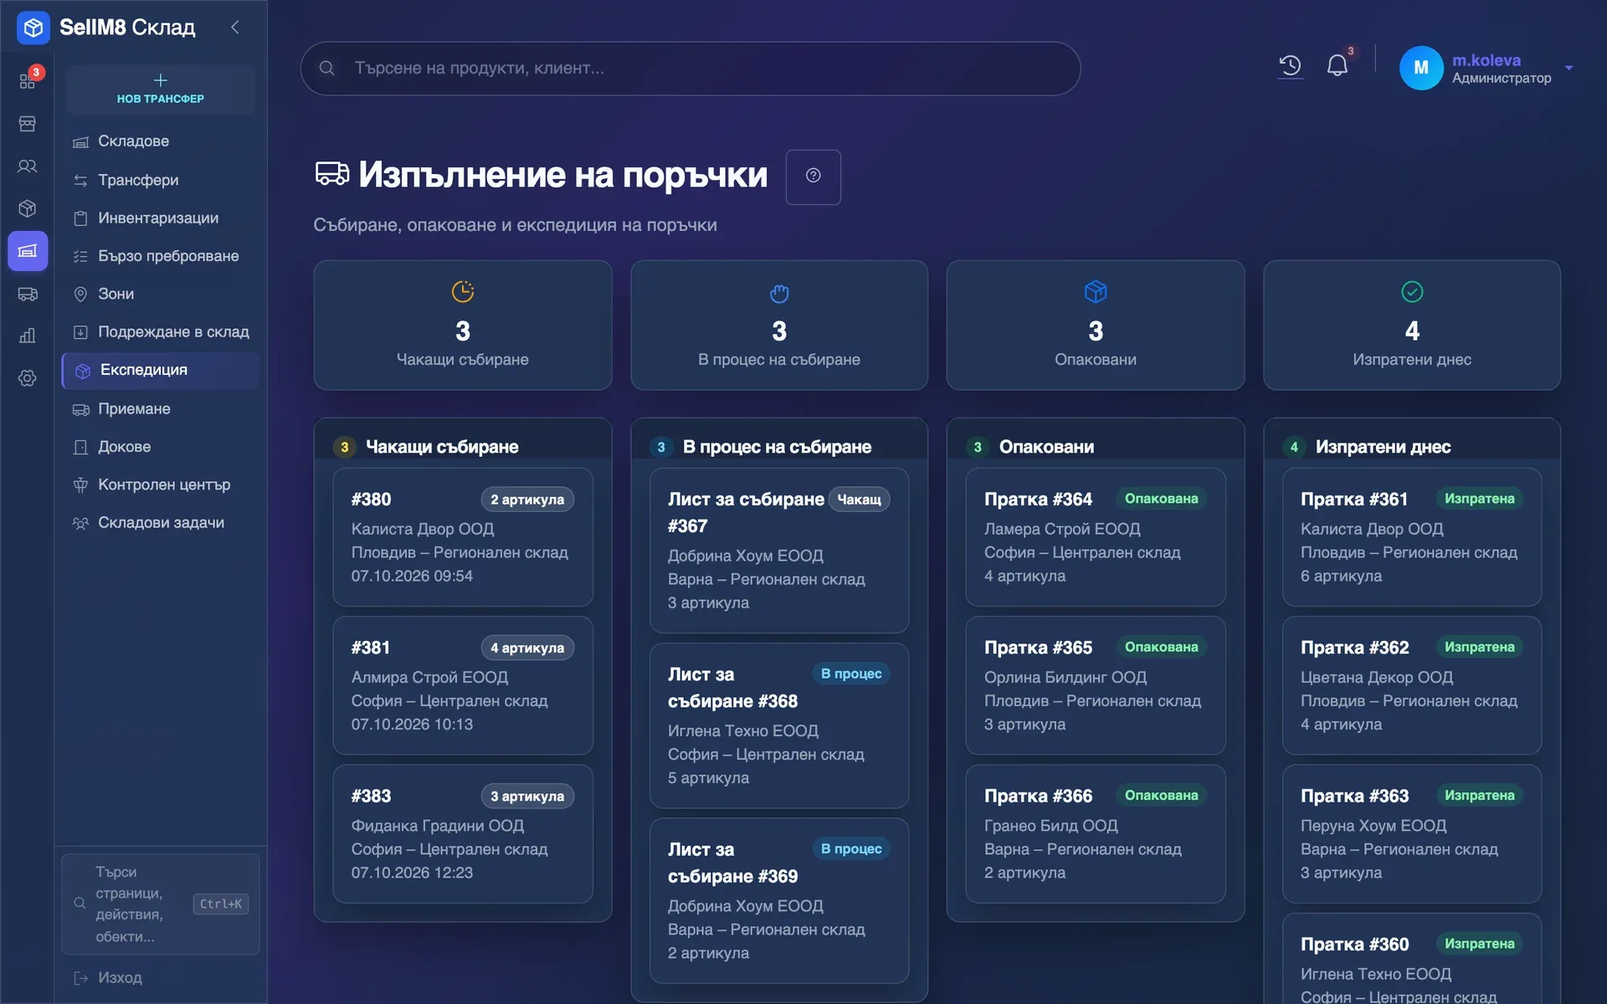The width and height of the screenshot is (1607, 1004).
Task: Select Експедиция in the sidebar
Action: pyautogui.click(x=161, y=371)
